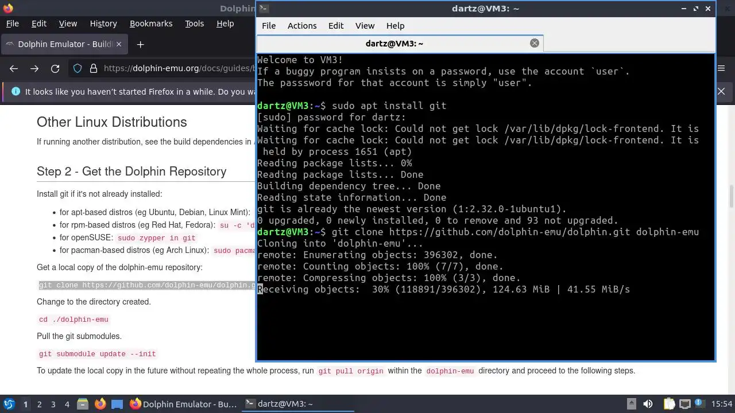Open terminal File menu

[x=269, y=25]
